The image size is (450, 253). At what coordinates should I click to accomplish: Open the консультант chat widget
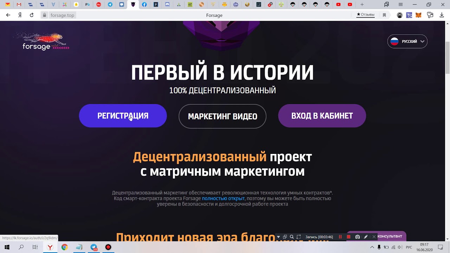389,236
